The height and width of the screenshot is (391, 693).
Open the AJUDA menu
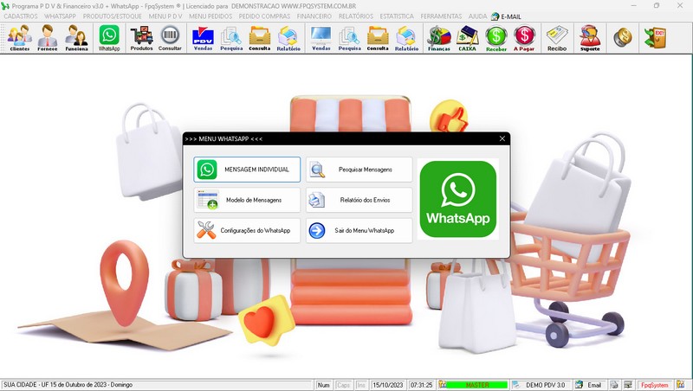coord(477,16)
